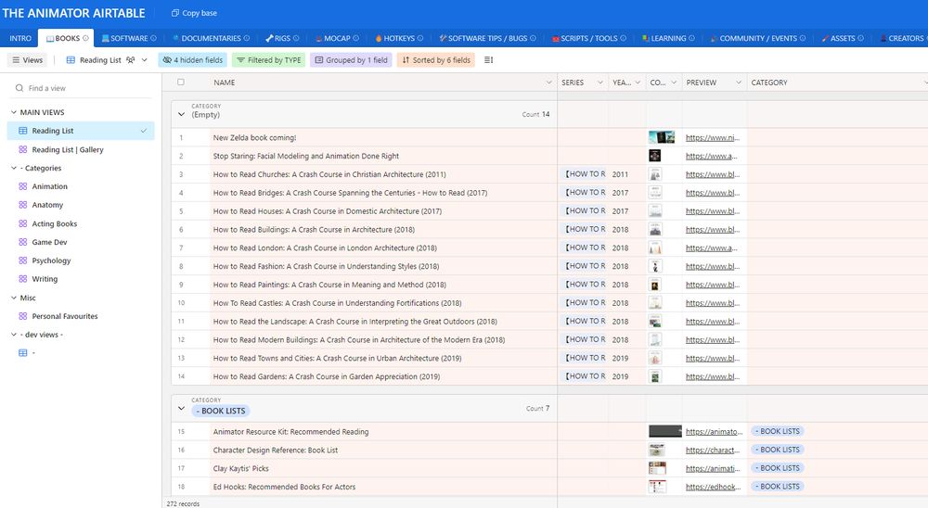The height and width of the screenshot is (508, 928).
Task: Open the SERIES column dropdown
Action: click(600, 83)
